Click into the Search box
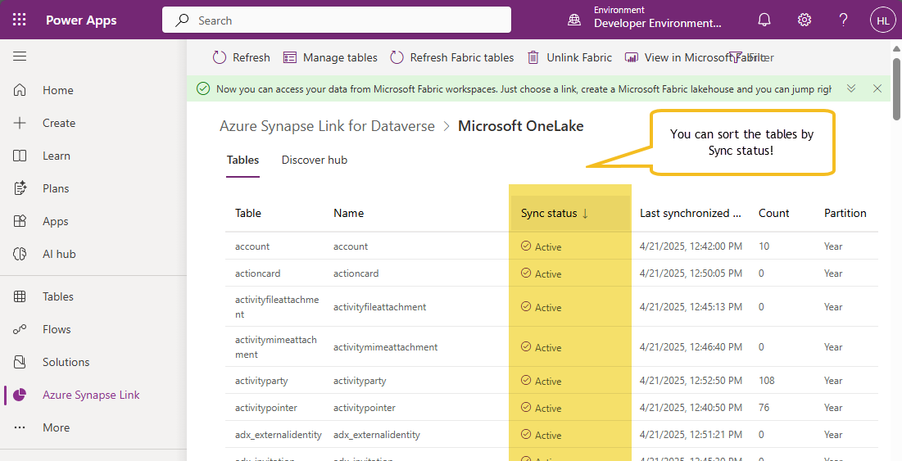The width and height of the screenshot is (902, 461). click(337, 20)
